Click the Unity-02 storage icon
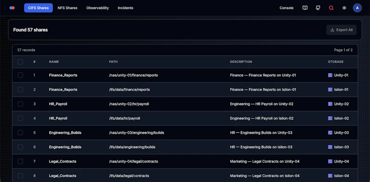Screen dimensions: 370x182 point(330,104)
